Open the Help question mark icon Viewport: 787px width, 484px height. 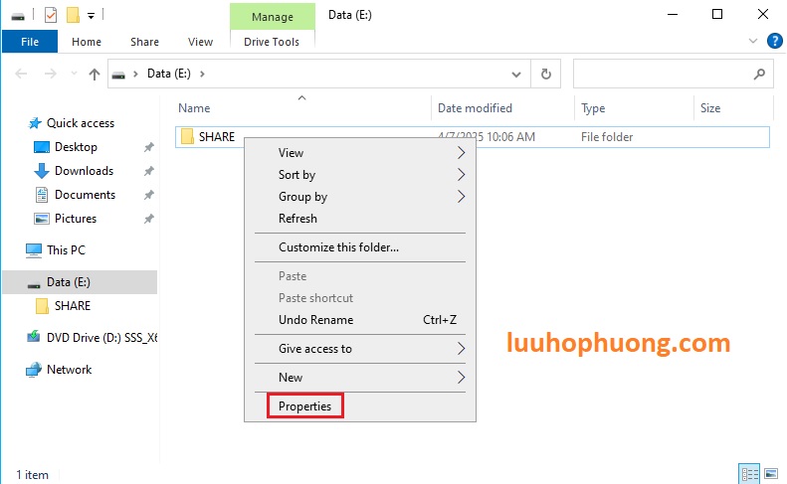click(772, 42)
